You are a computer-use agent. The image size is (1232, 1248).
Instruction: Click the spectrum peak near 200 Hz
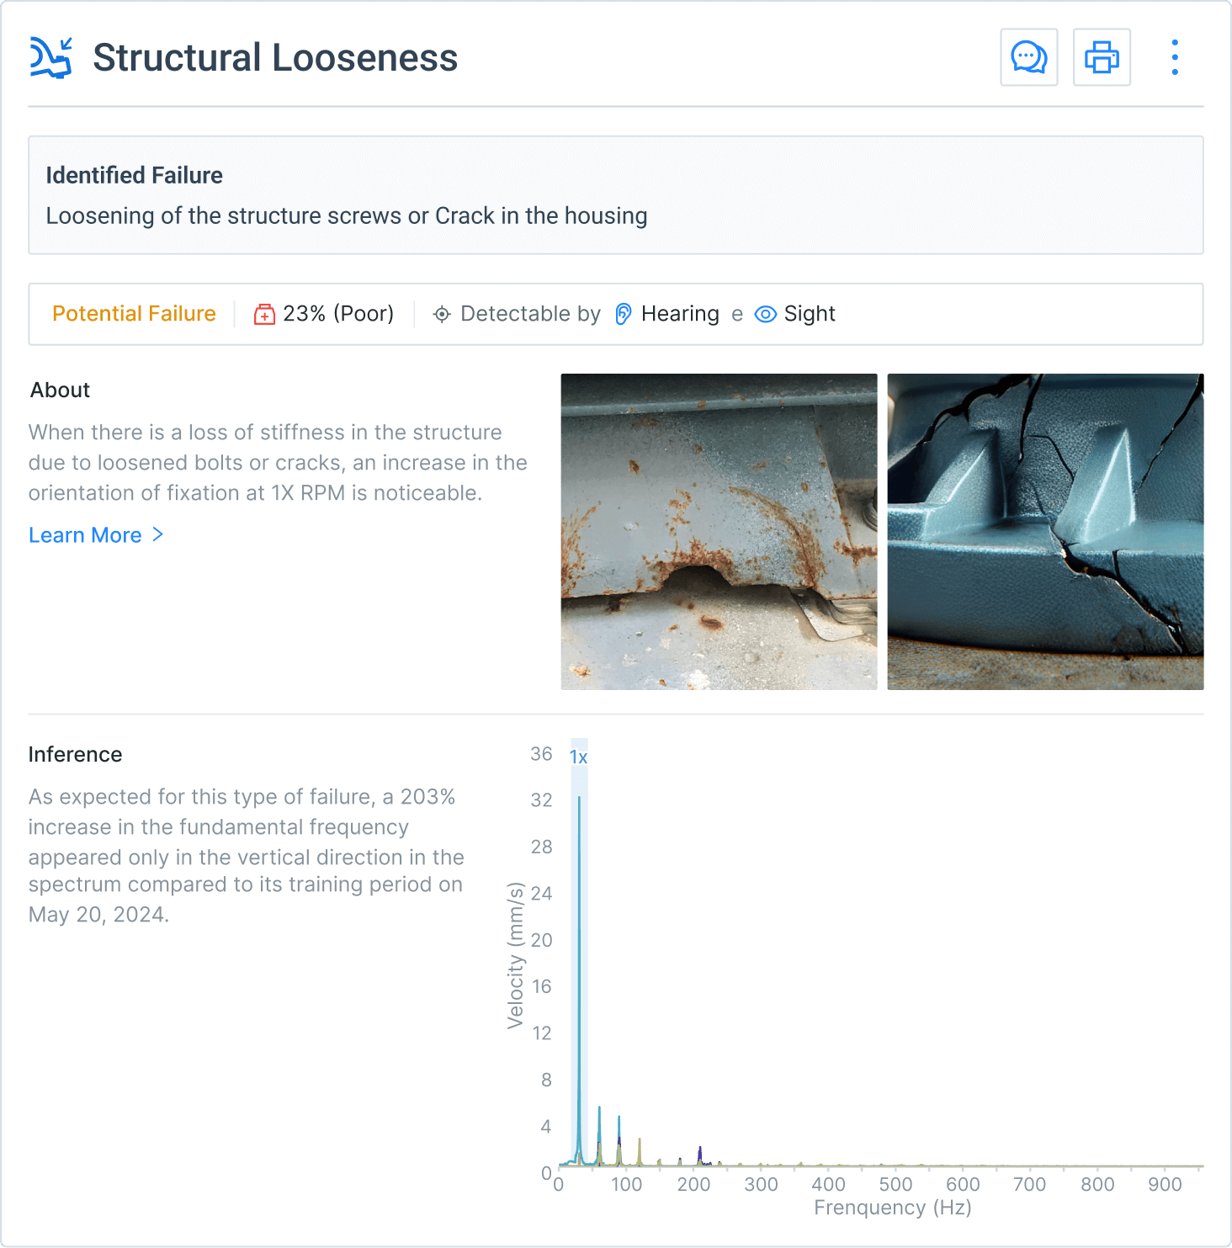[699, 1155]
